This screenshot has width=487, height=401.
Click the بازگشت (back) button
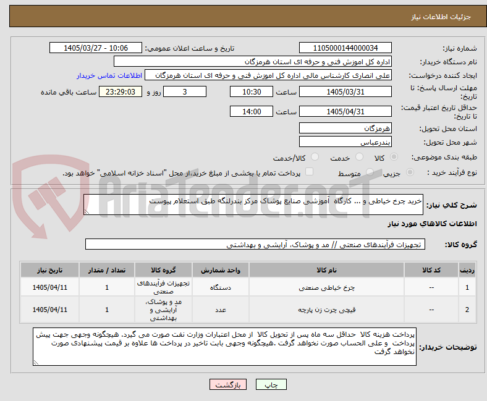click(228, 384)
